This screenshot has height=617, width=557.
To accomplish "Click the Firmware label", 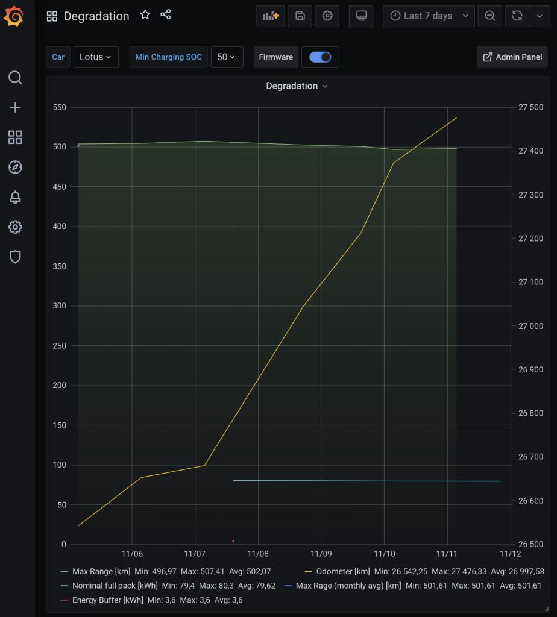I will [275, 57].
